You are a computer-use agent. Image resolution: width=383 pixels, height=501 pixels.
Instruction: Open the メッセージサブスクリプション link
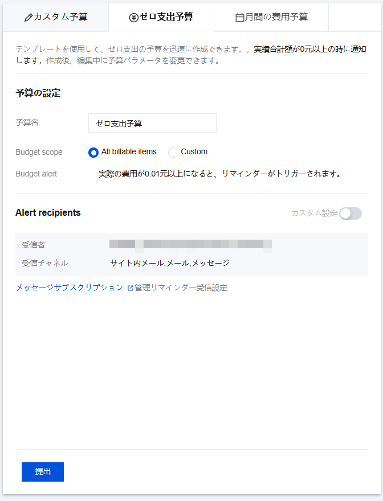70,288
